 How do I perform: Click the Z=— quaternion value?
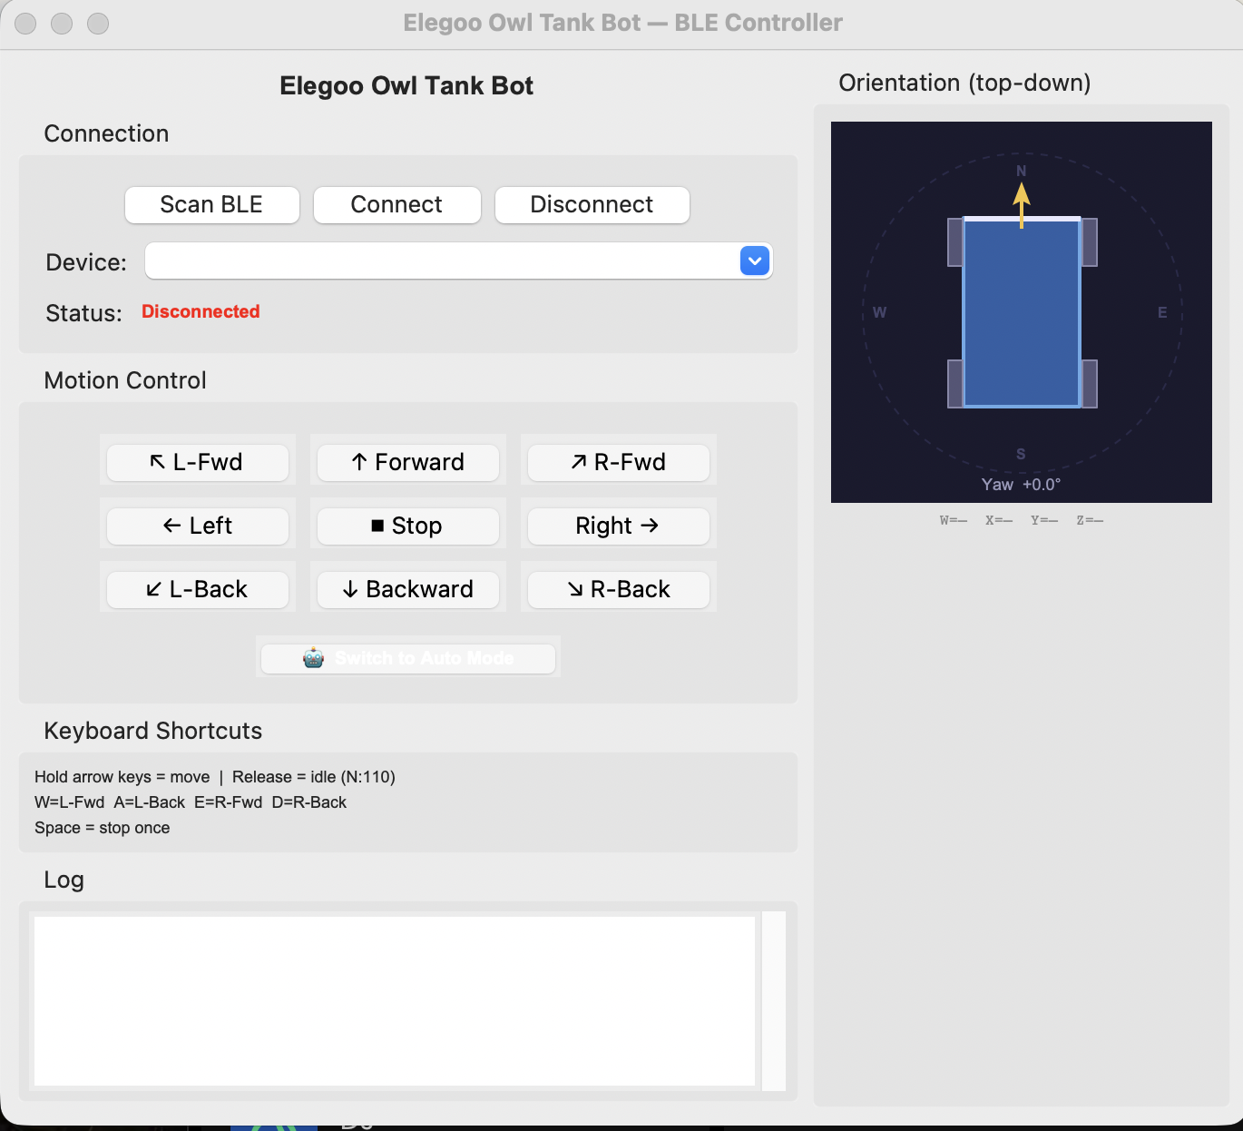(x=1090, y=520)
